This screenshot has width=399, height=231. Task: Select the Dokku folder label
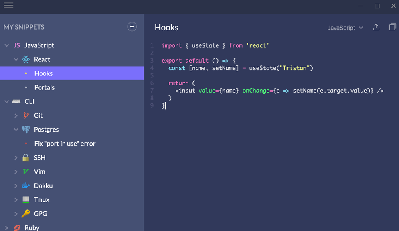tap(43, 186)
